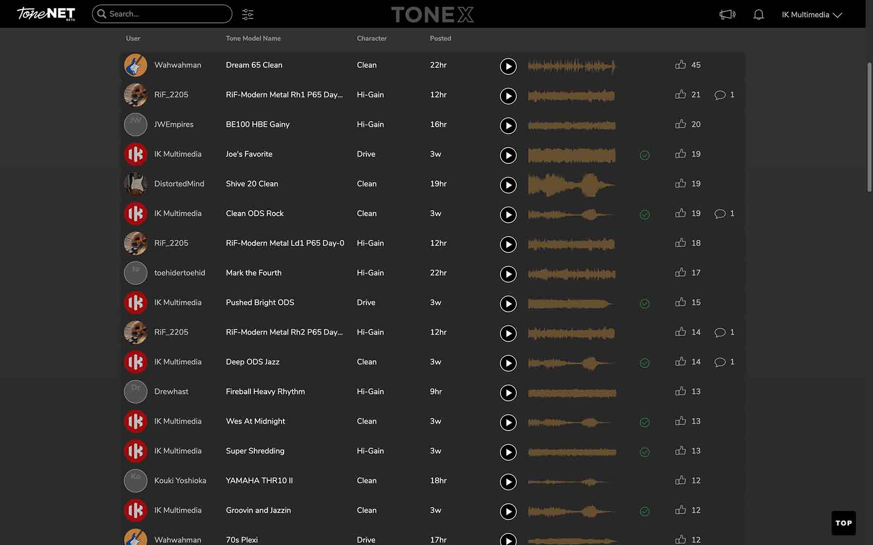This screenshot has width=873, height=545.
Task: Seek in the Shive 20 Clean waveform
Action: coord(572,185)
